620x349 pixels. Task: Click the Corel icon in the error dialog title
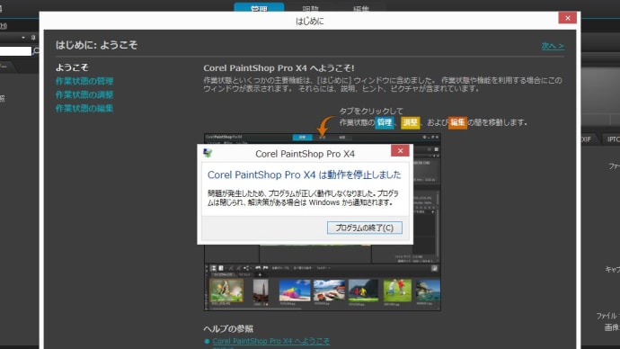point(208,153)
